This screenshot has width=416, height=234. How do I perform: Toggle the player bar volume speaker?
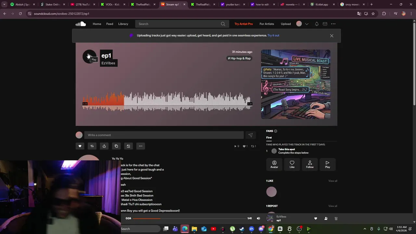[258, 218]
